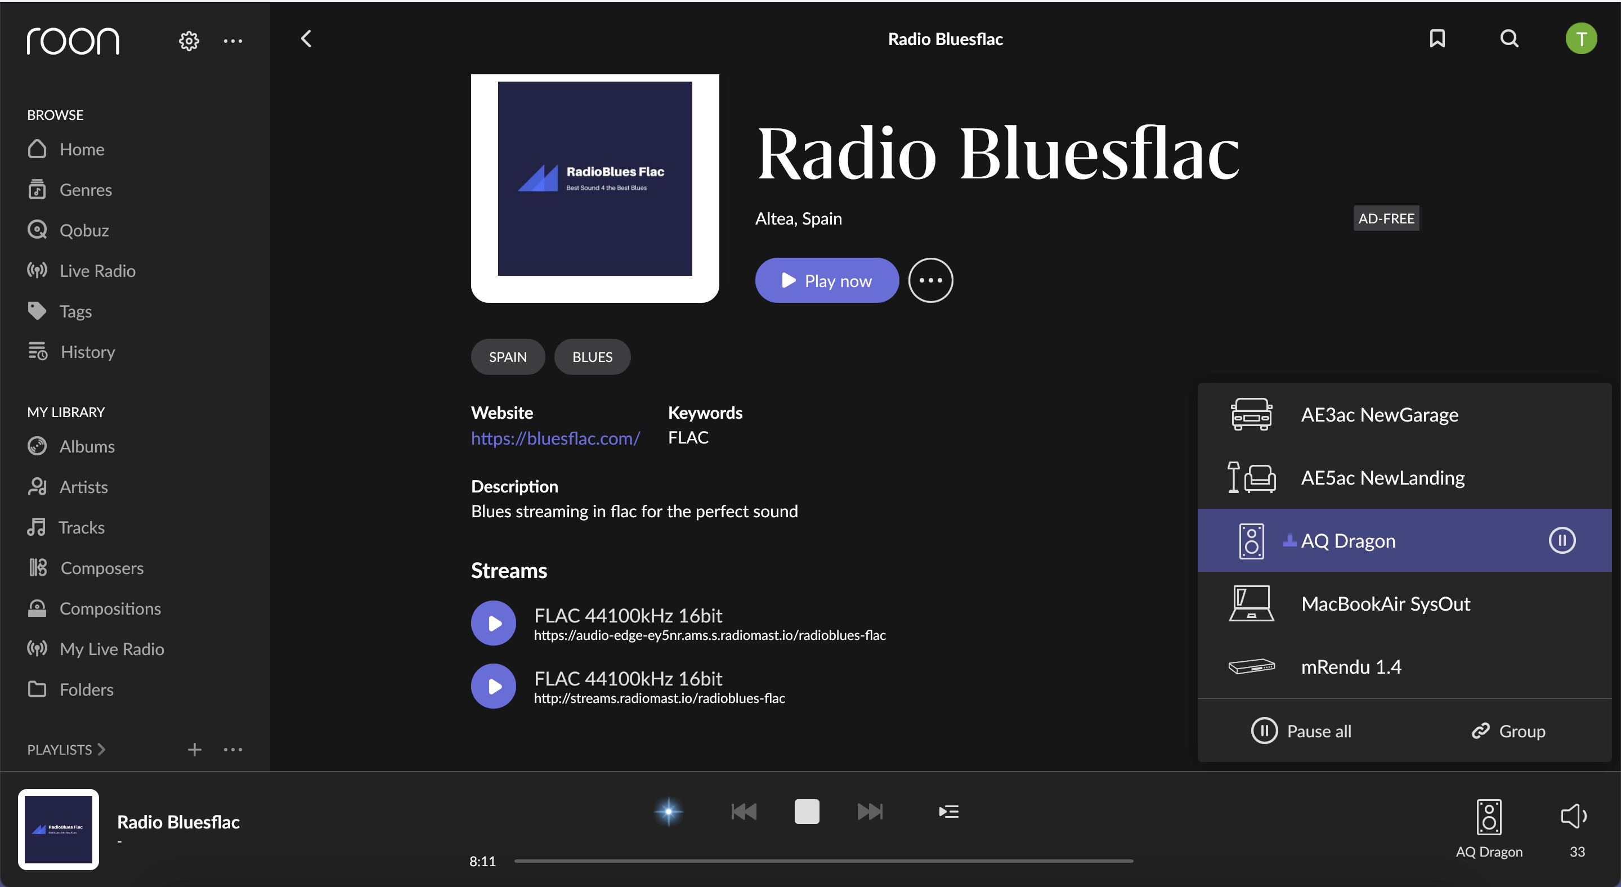Screen dimensions: 1621x887
Task: Stop playback with the stop button
Action: tap(806, 812)
